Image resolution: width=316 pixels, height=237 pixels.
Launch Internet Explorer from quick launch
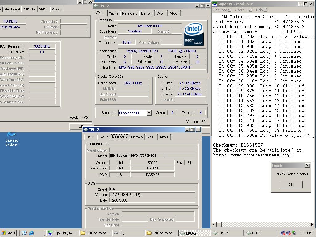(x=31, y=233)
